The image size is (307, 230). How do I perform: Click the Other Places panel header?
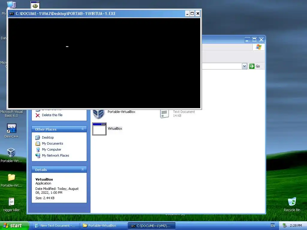pyautogui.click(x=59, y=129)
